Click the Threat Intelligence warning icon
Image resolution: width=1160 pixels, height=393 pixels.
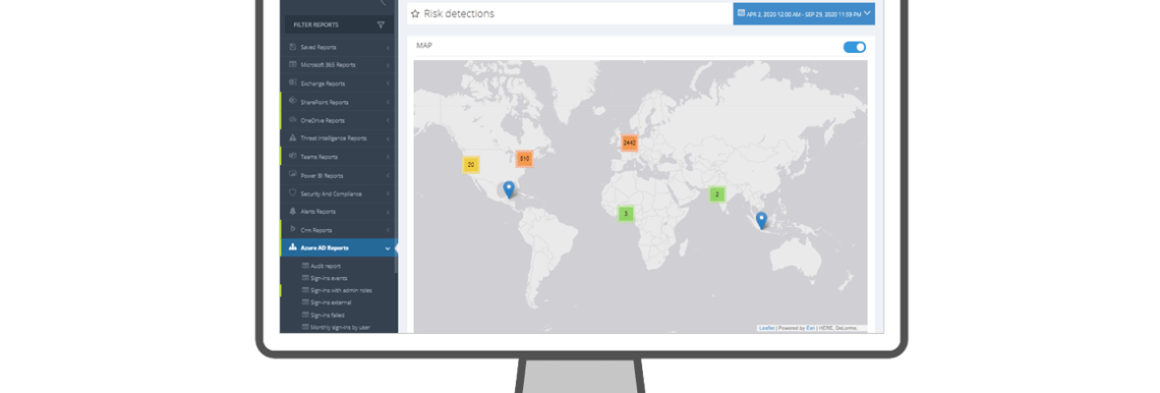pos(293,138)
